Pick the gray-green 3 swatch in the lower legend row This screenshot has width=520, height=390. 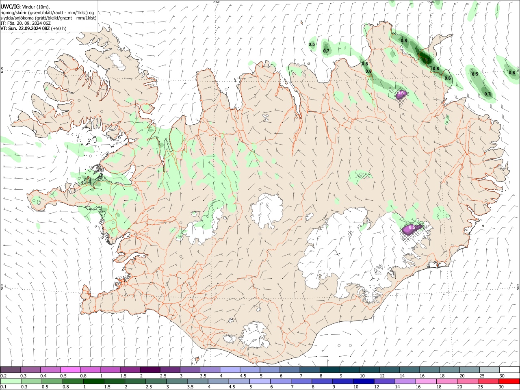pos(177,381)
